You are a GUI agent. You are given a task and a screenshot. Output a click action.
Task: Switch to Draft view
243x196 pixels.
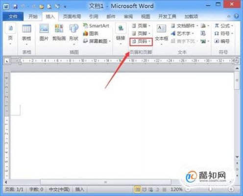coord(164,190)
